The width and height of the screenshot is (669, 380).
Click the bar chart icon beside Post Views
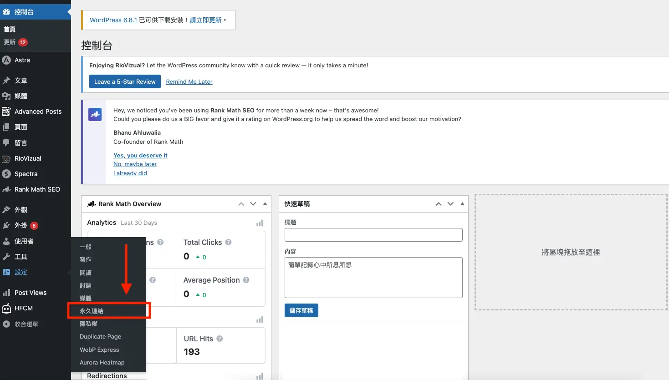point(6,293)
